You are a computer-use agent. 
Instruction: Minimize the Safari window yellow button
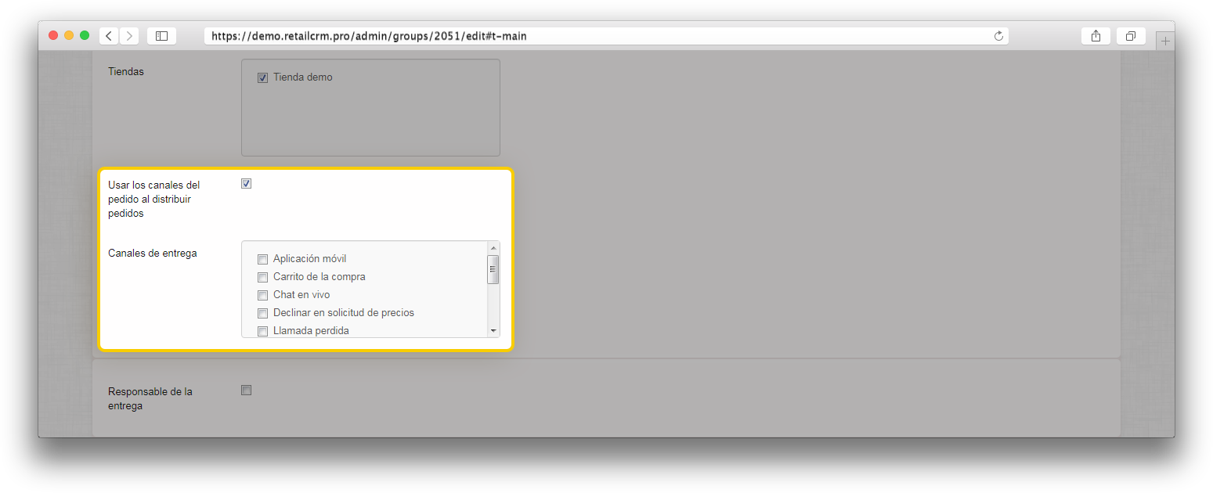(69, 35)
